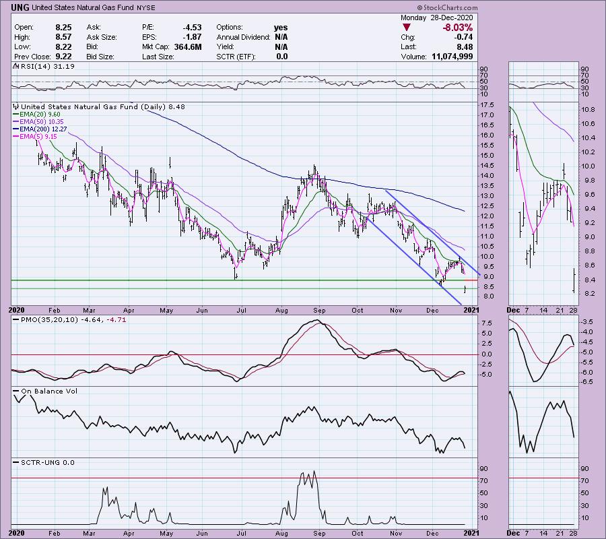606x539 pixels.
Task: Select the Prev Close value 9.22
Action: tap(63, 57)
